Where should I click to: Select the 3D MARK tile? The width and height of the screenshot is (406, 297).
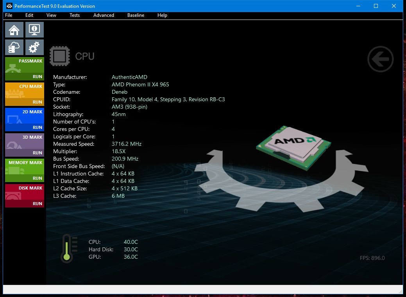(x=25, y=145)
